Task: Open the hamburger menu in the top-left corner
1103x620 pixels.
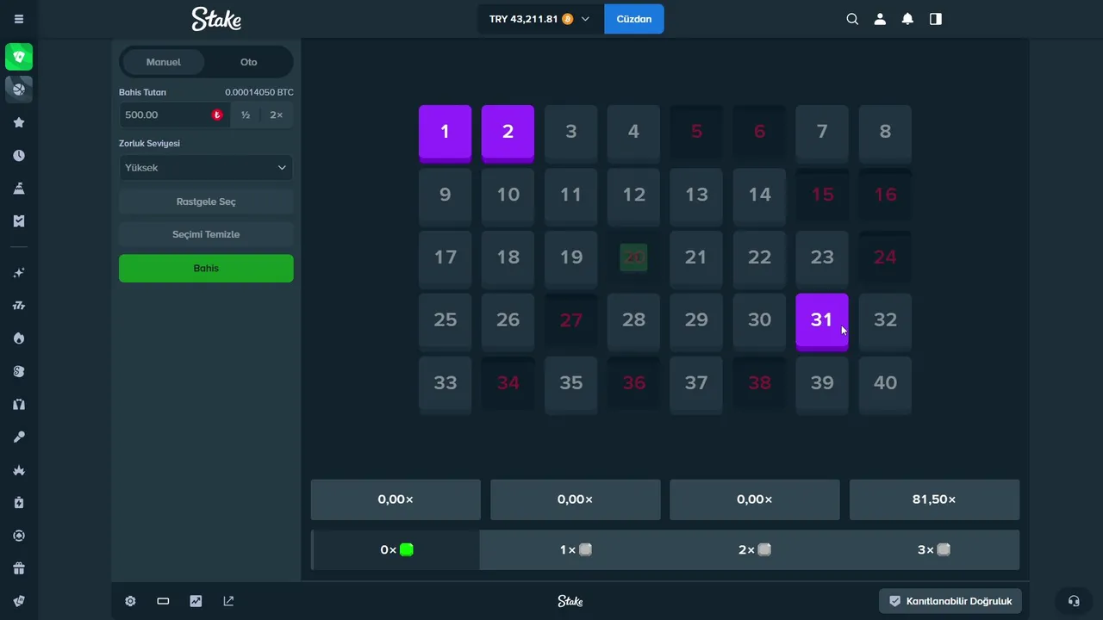Action: tap(19, 19)
